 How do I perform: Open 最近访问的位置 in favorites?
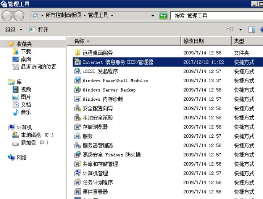pyautogui.click(x=39, y=67)
